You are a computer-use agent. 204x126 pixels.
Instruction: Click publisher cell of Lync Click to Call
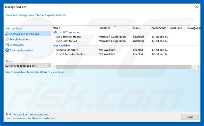112,41
